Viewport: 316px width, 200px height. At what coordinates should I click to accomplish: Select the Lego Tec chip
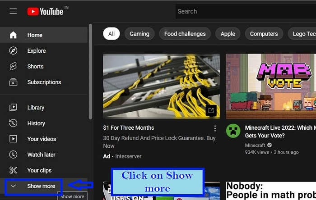[x=302, y=34]
